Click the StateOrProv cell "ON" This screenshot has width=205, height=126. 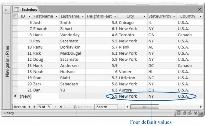click(162, 35)
